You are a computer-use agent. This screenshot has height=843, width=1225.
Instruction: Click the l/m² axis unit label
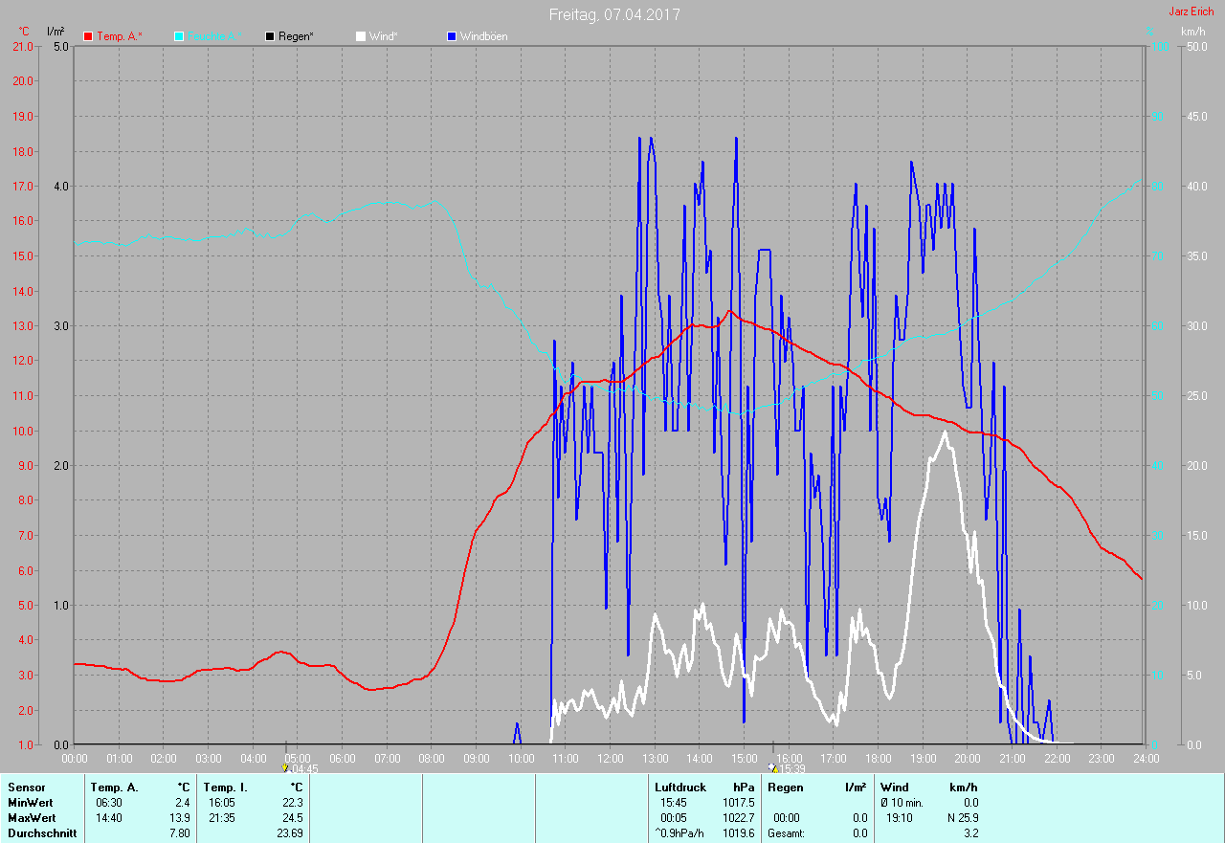pos(56,32)
